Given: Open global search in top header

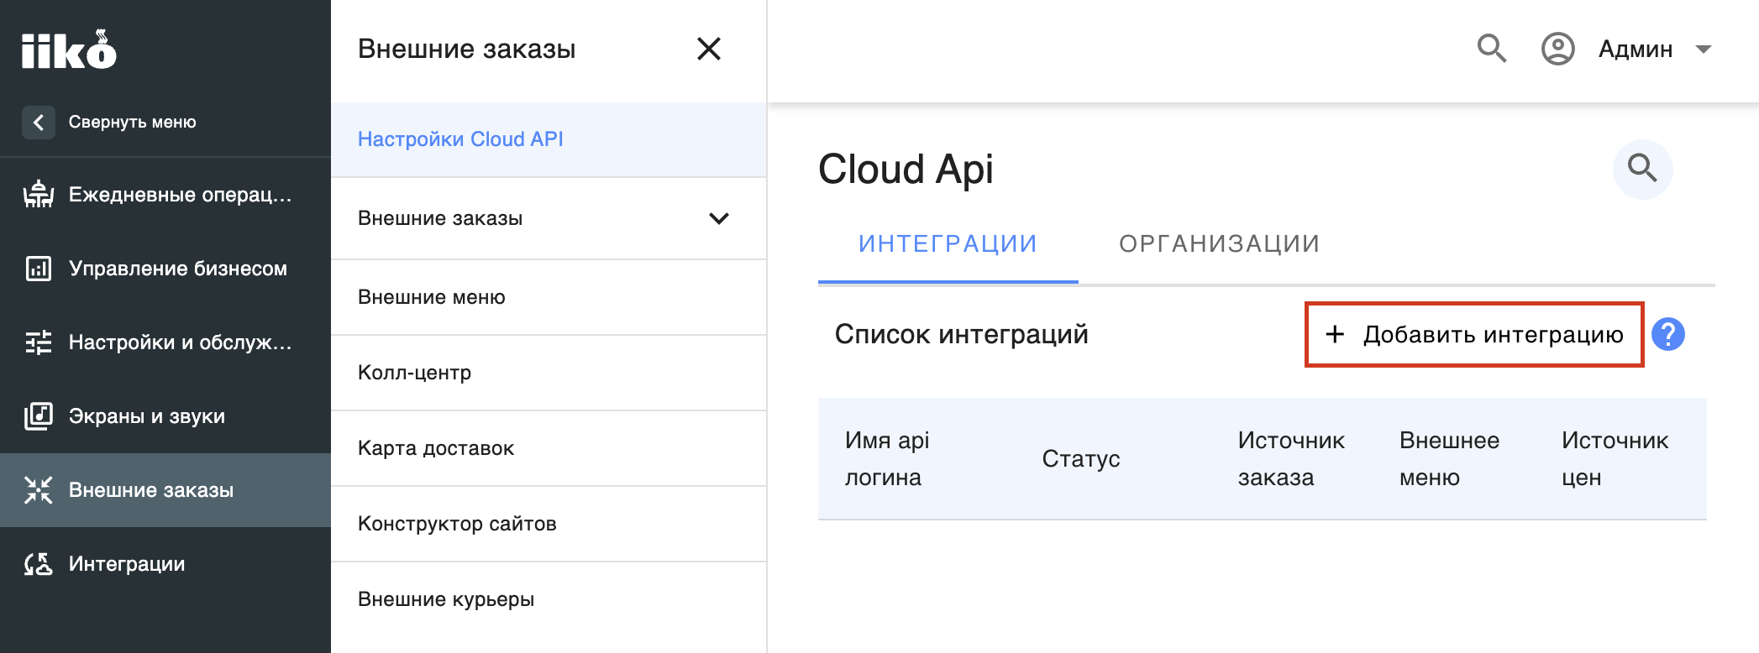Looking at the screenshot, I should point(1492,49).
